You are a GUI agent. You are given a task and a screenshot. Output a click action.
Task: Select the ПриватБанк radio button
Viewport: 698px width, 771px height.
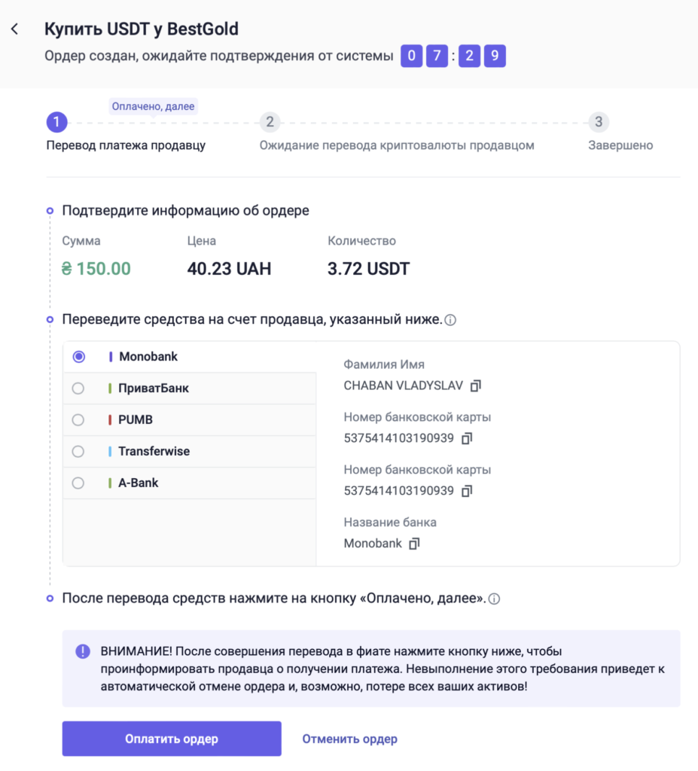pyautogui.click(x=78, y=389)
